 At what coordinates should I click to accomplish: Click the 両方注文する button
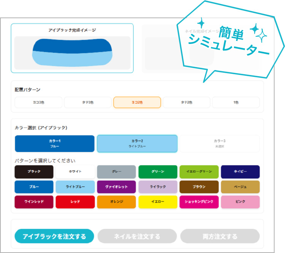[220, 236]
